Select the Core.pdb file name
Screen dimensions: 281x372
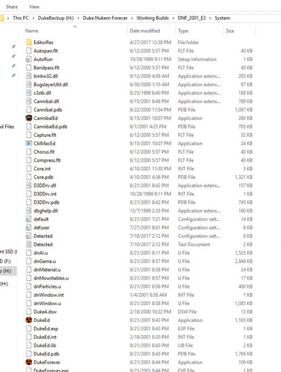point(43,177)
